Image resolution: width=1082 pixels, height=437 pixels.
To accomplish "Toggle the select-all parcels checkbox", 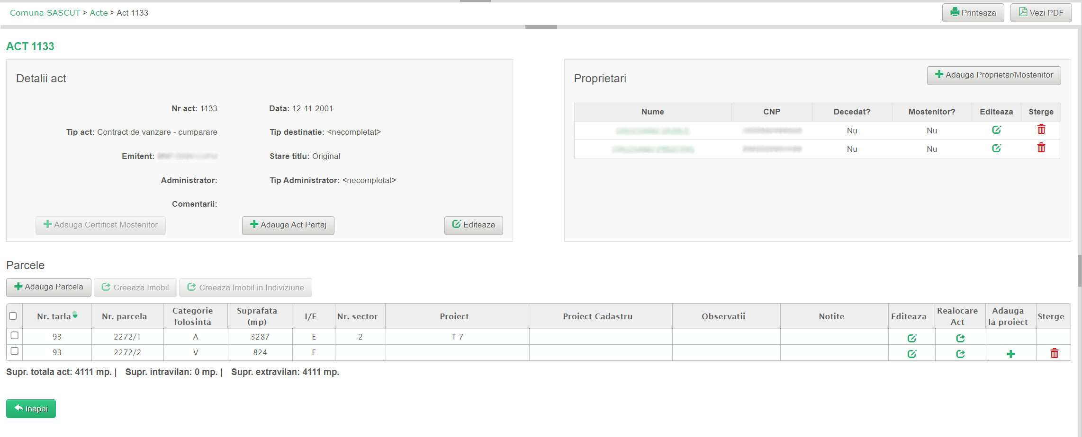I will 13,316.
